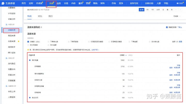This screenshot has height=104, width=186.
Task: Open the 服务 menu
Action: pyautogui.click(x=81, y=3)
